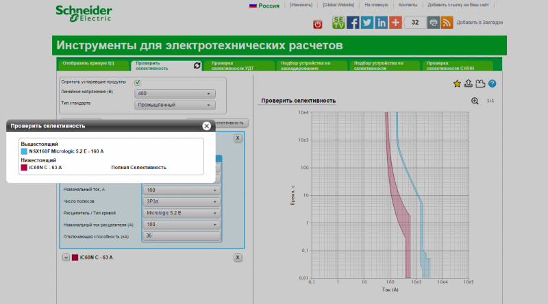Click the Изменить link

tap(301, 5)
